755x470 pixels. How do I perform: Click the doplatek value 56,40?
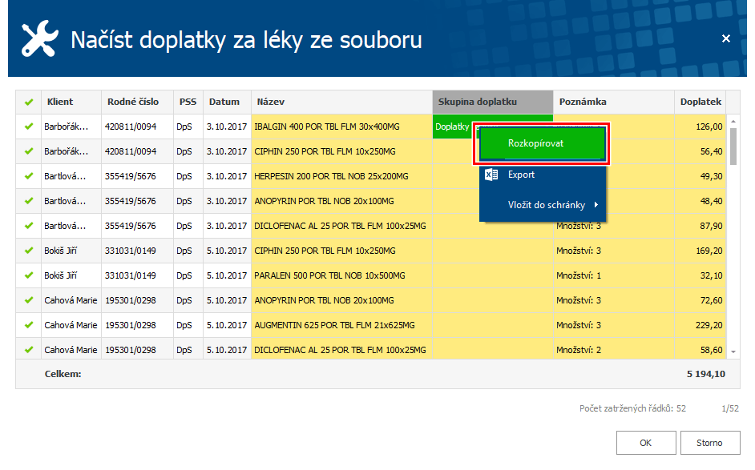pyautogui.click(x=712, y=151)
